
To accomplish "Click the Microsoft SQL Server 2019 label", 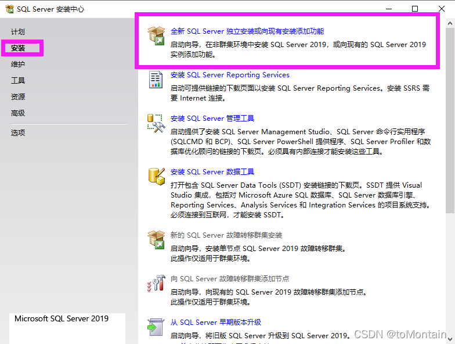I will click(62, 318).
